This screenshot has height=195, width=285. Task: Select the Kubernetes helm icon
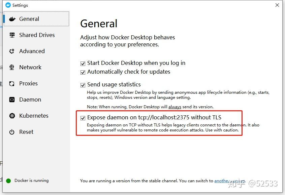coord(12,116)
